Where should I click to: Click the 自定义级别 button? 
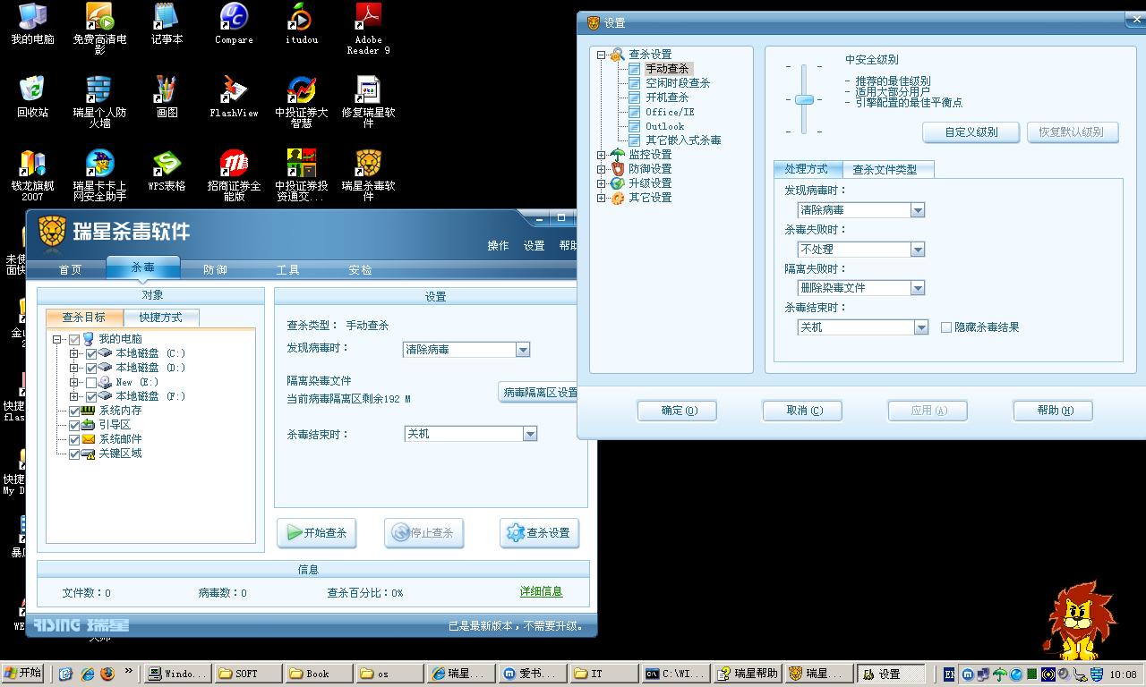pos(971,132)
